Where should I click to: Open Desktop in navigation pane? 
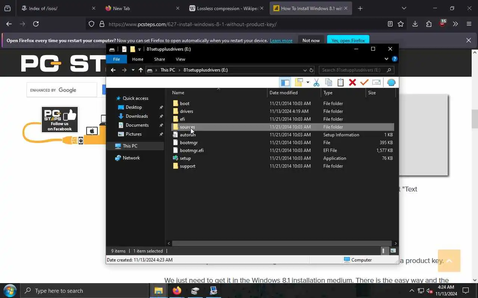(x=134, y=107)
